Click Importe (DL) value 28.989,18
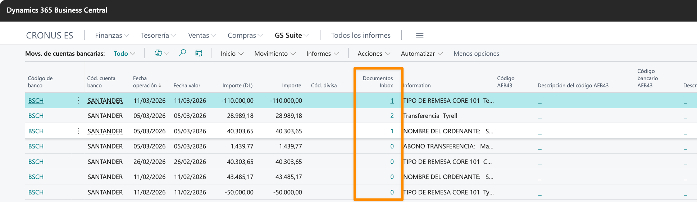 coord(240,116)
